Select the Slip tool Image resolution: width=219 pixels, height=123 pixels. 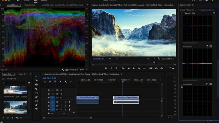click(36, 93)
